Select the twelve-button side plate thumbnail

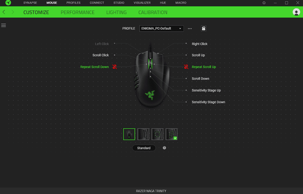click(171, 134)
